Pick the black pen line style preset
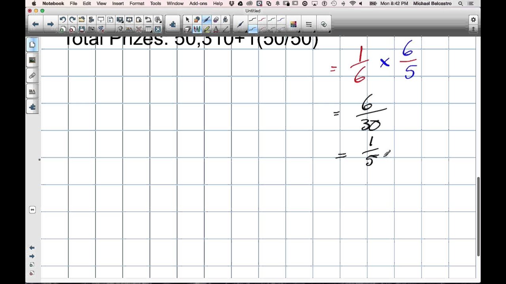Viewport: 506px width, 284px height. (253, 20)
